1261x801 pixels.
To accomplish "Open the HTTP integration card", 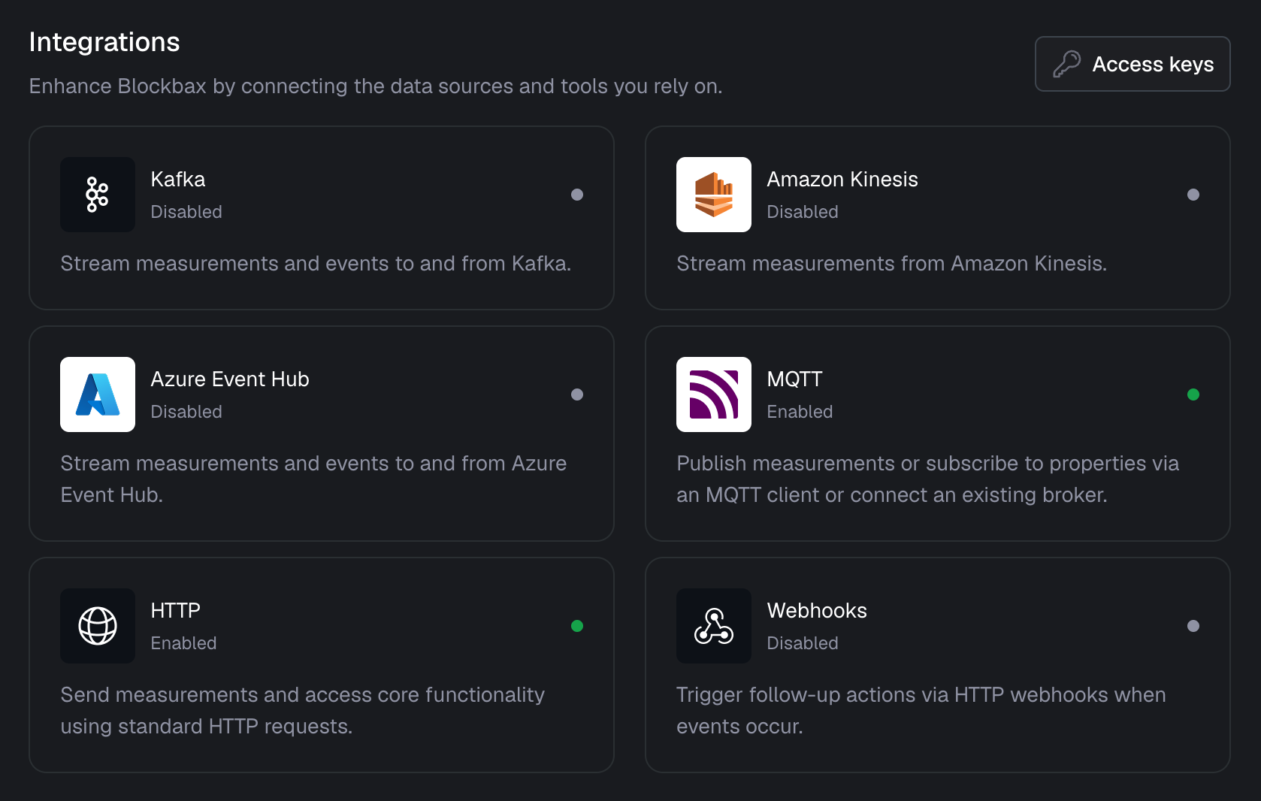I will coord(321,664).
